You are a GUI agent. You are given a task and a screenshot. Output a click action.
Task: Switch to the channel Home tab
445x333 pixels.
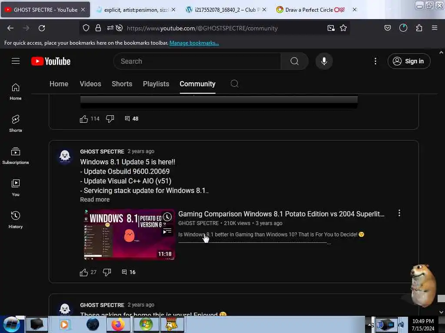(59, 84)
